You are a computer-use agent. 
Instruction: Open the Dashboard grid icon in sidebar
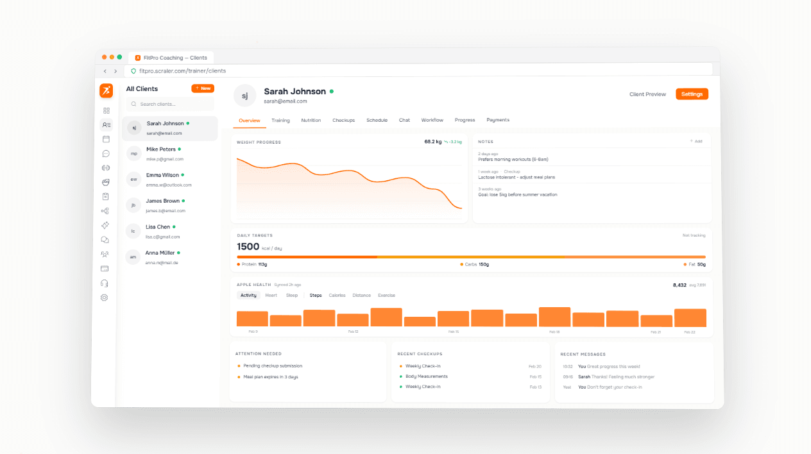coord(105,110)
